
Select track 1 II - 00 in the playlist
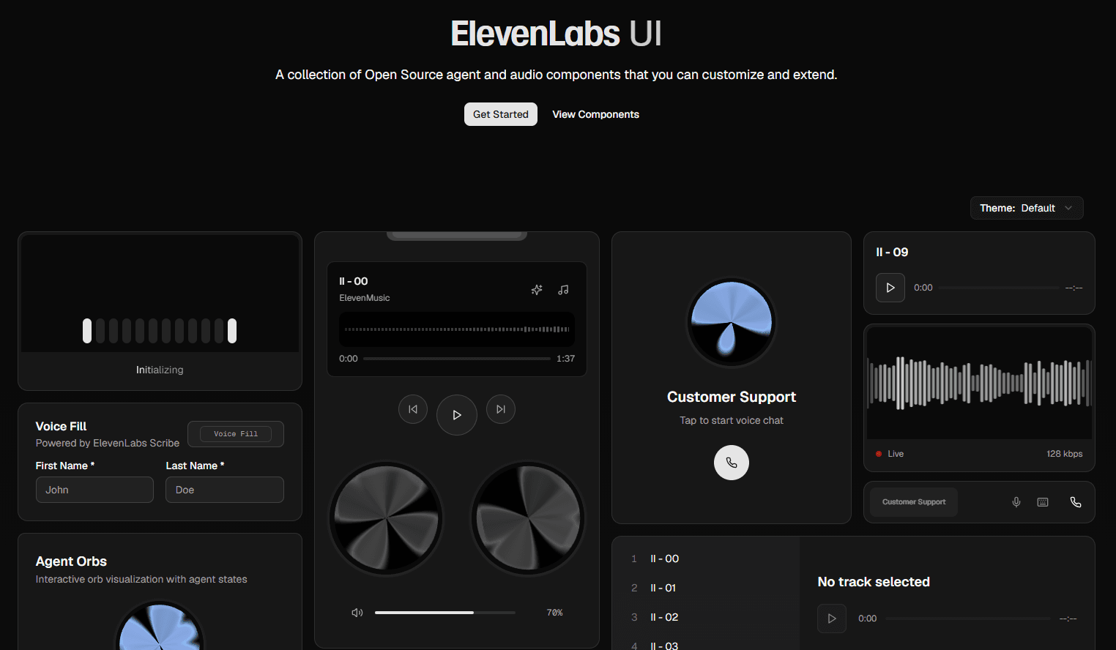pos(706,559)
